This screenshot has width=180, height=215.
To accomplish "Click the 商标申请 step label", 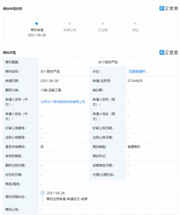I will [x=37, y=30].
